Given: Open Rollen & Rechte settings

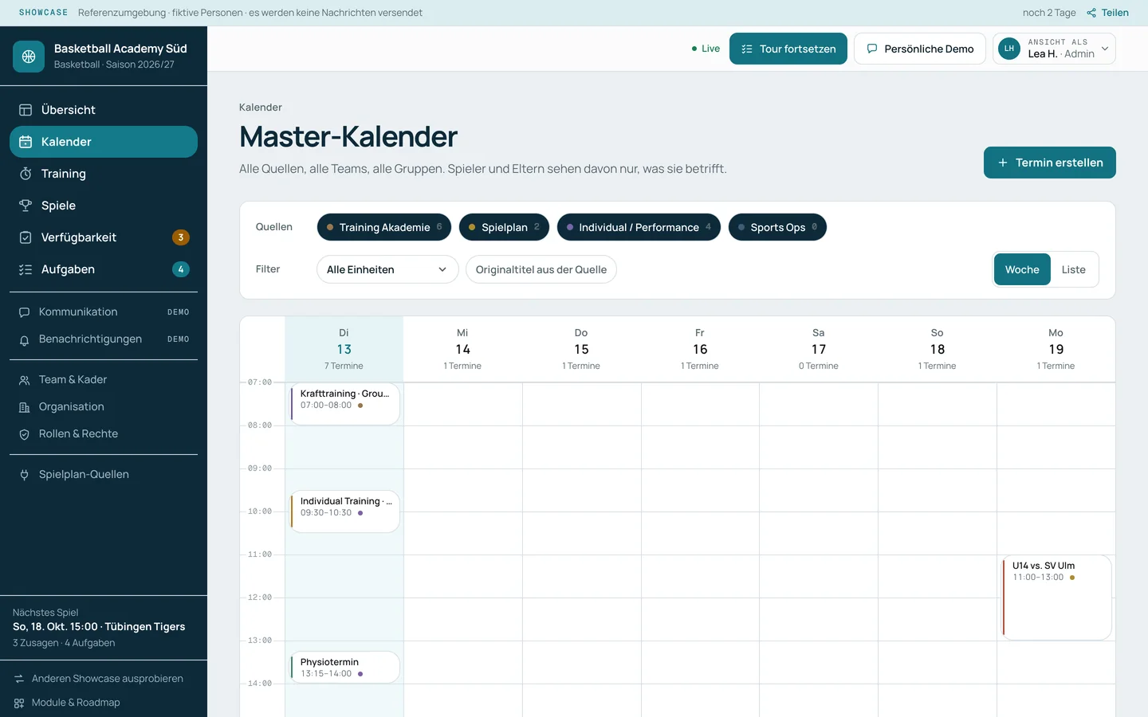Looking at the screenshot, I should 104,434.
